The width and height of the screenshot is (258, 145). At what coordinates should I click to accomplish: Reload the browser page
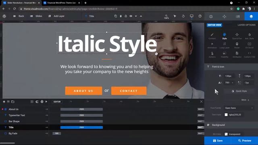tap(15, 9)
